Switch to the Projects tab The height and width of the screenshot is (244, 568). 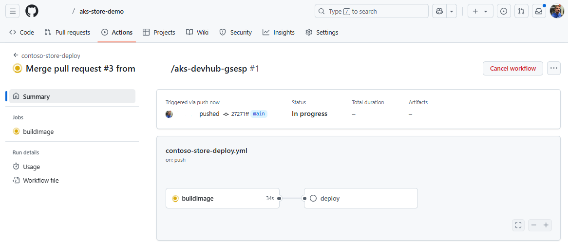click(159, 32)
